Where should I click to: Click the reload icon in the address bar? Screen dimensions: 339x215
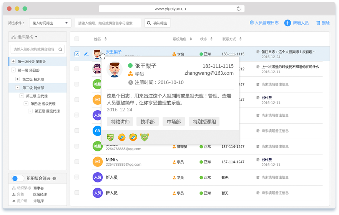[239, 8]
